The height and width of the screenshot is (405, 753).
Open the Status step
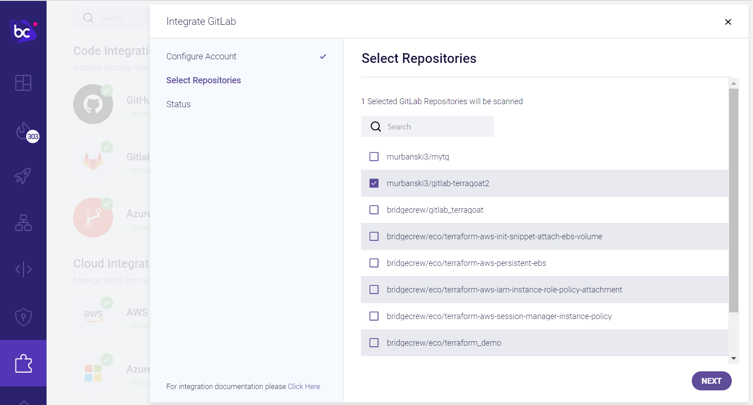(x=178, y=104)
